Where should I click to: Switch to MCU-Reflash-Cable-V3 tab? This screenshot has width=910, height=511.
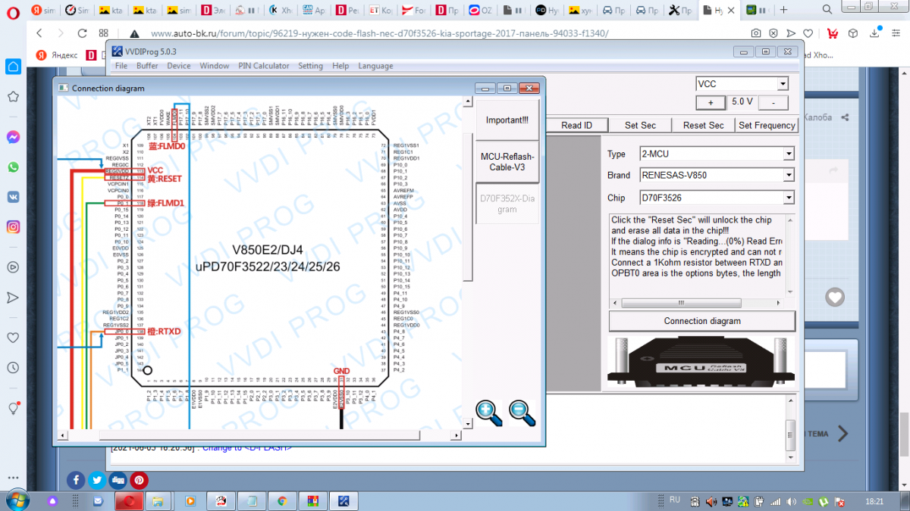tap(507, 161)
